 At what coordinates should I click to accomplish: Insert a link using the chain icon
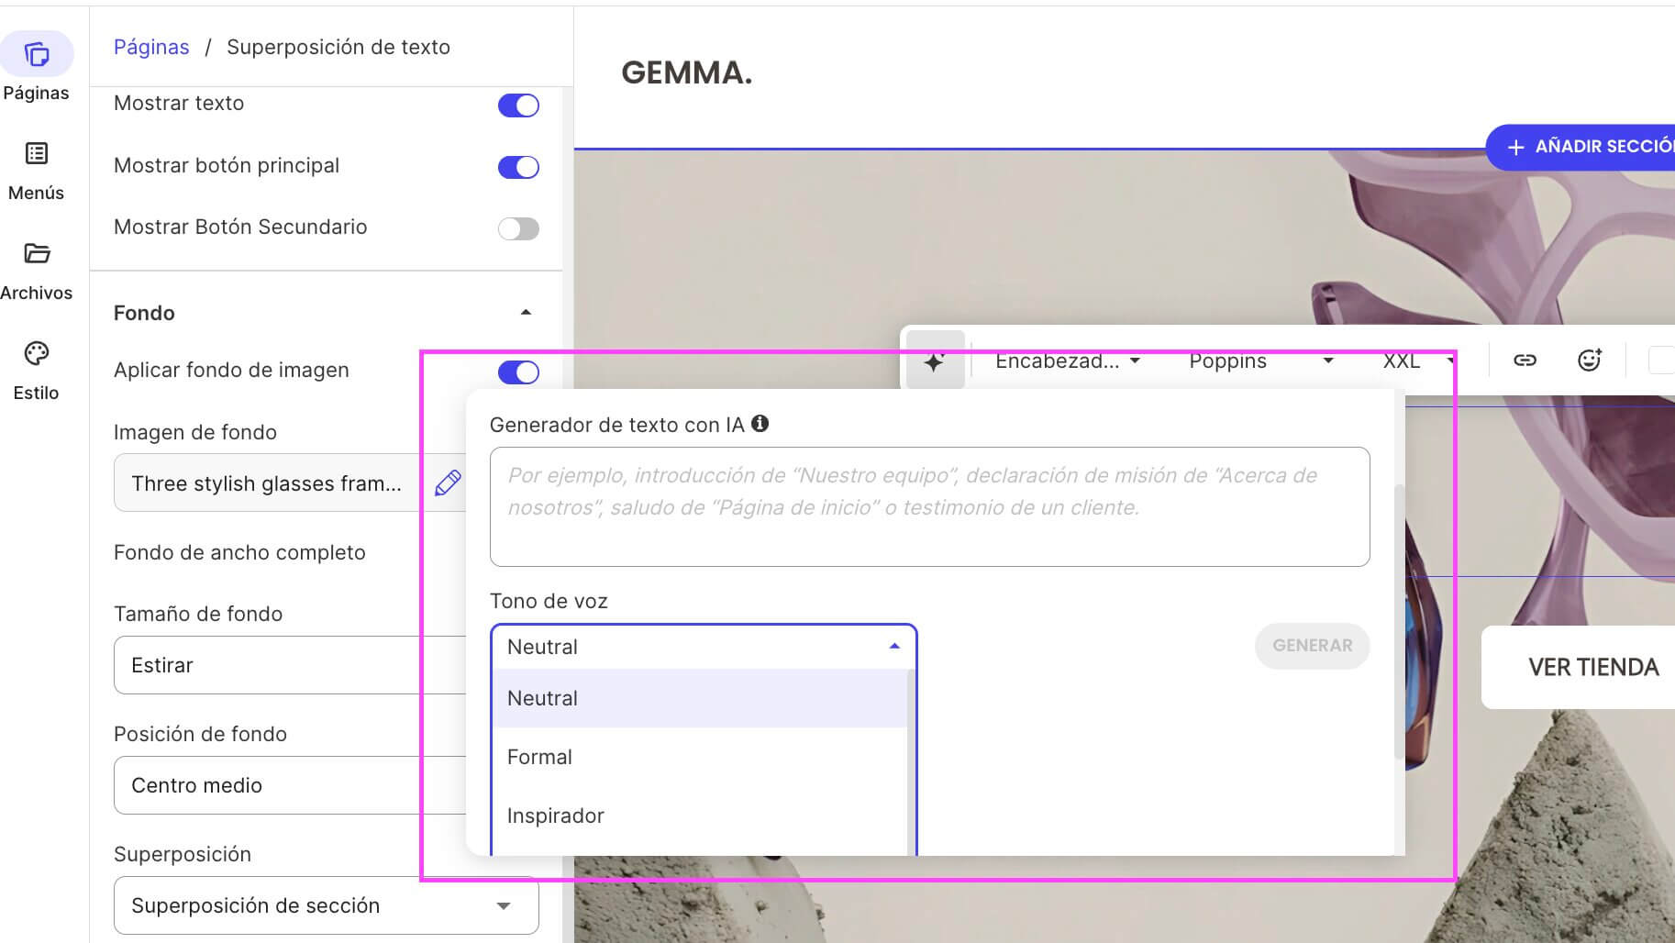click(x=1525, y=360)
